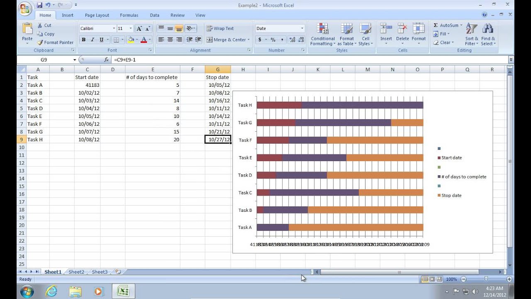Open the Date number format dropdown
Screen dimensions: 531x299
(302, 29)
